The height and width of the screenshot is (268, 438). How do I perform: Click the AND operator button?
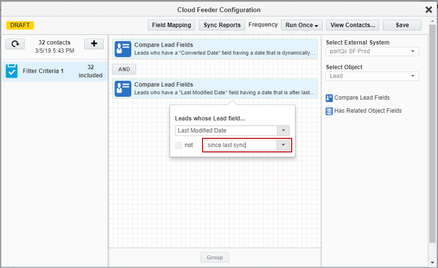[124, 69]
